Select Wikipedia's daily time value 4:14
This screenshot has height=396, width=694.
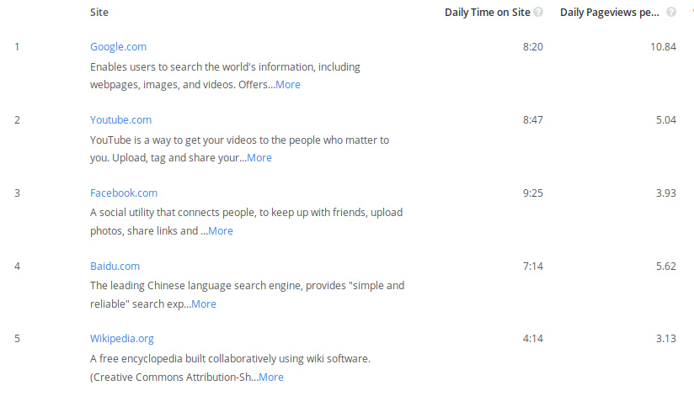[533, 339]
